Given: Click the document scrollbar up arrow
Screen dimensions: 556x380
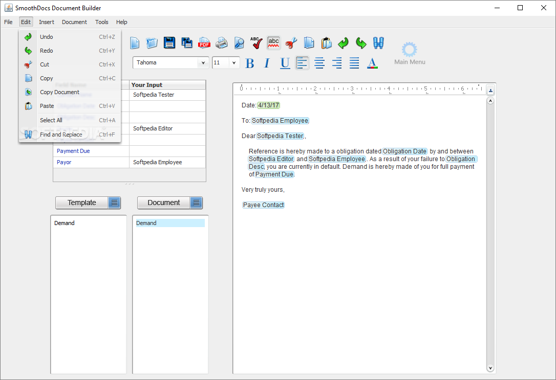Looking at the screenshot, I should 490,101.
